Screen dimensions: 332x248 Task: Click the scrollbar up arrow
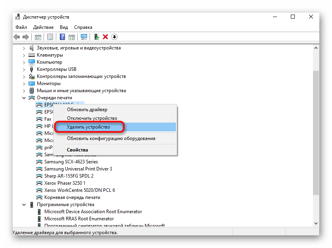click(x=316, y=48)
